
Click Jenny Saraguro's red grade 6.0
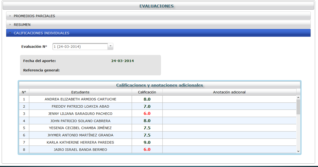[147, 114]
